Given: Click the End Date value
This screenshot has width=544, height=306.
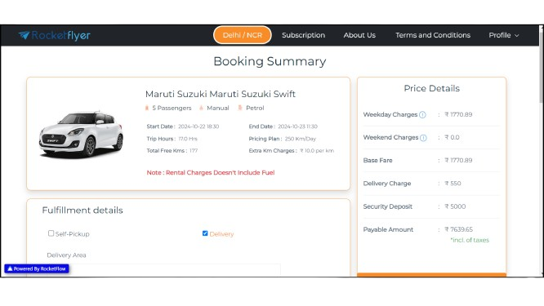Looking at the screenshot, I should (297, 126).
